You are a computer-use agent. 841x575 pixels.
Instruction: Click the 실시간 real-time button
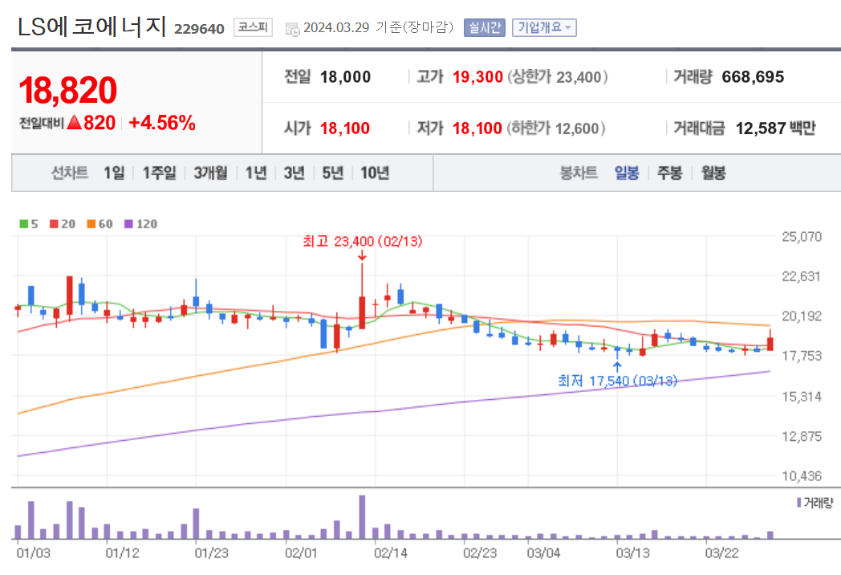click(485, 27)
